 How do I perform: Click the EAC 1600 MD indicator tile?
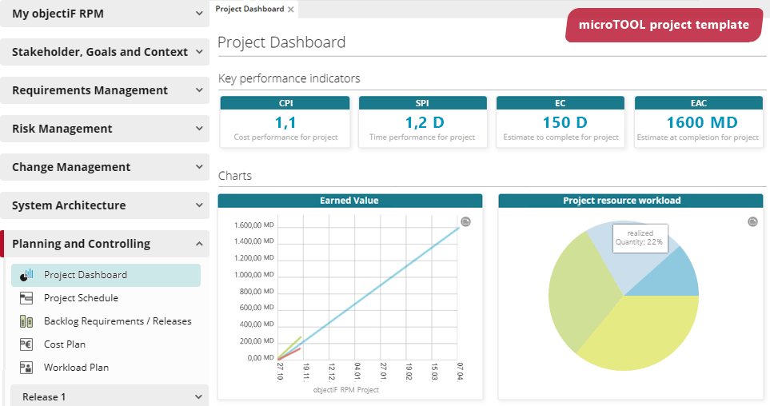698,122
